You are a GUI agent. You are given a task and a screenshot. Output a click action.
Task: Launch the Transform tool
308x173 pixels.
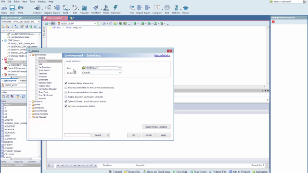click(x=96, y=9)
